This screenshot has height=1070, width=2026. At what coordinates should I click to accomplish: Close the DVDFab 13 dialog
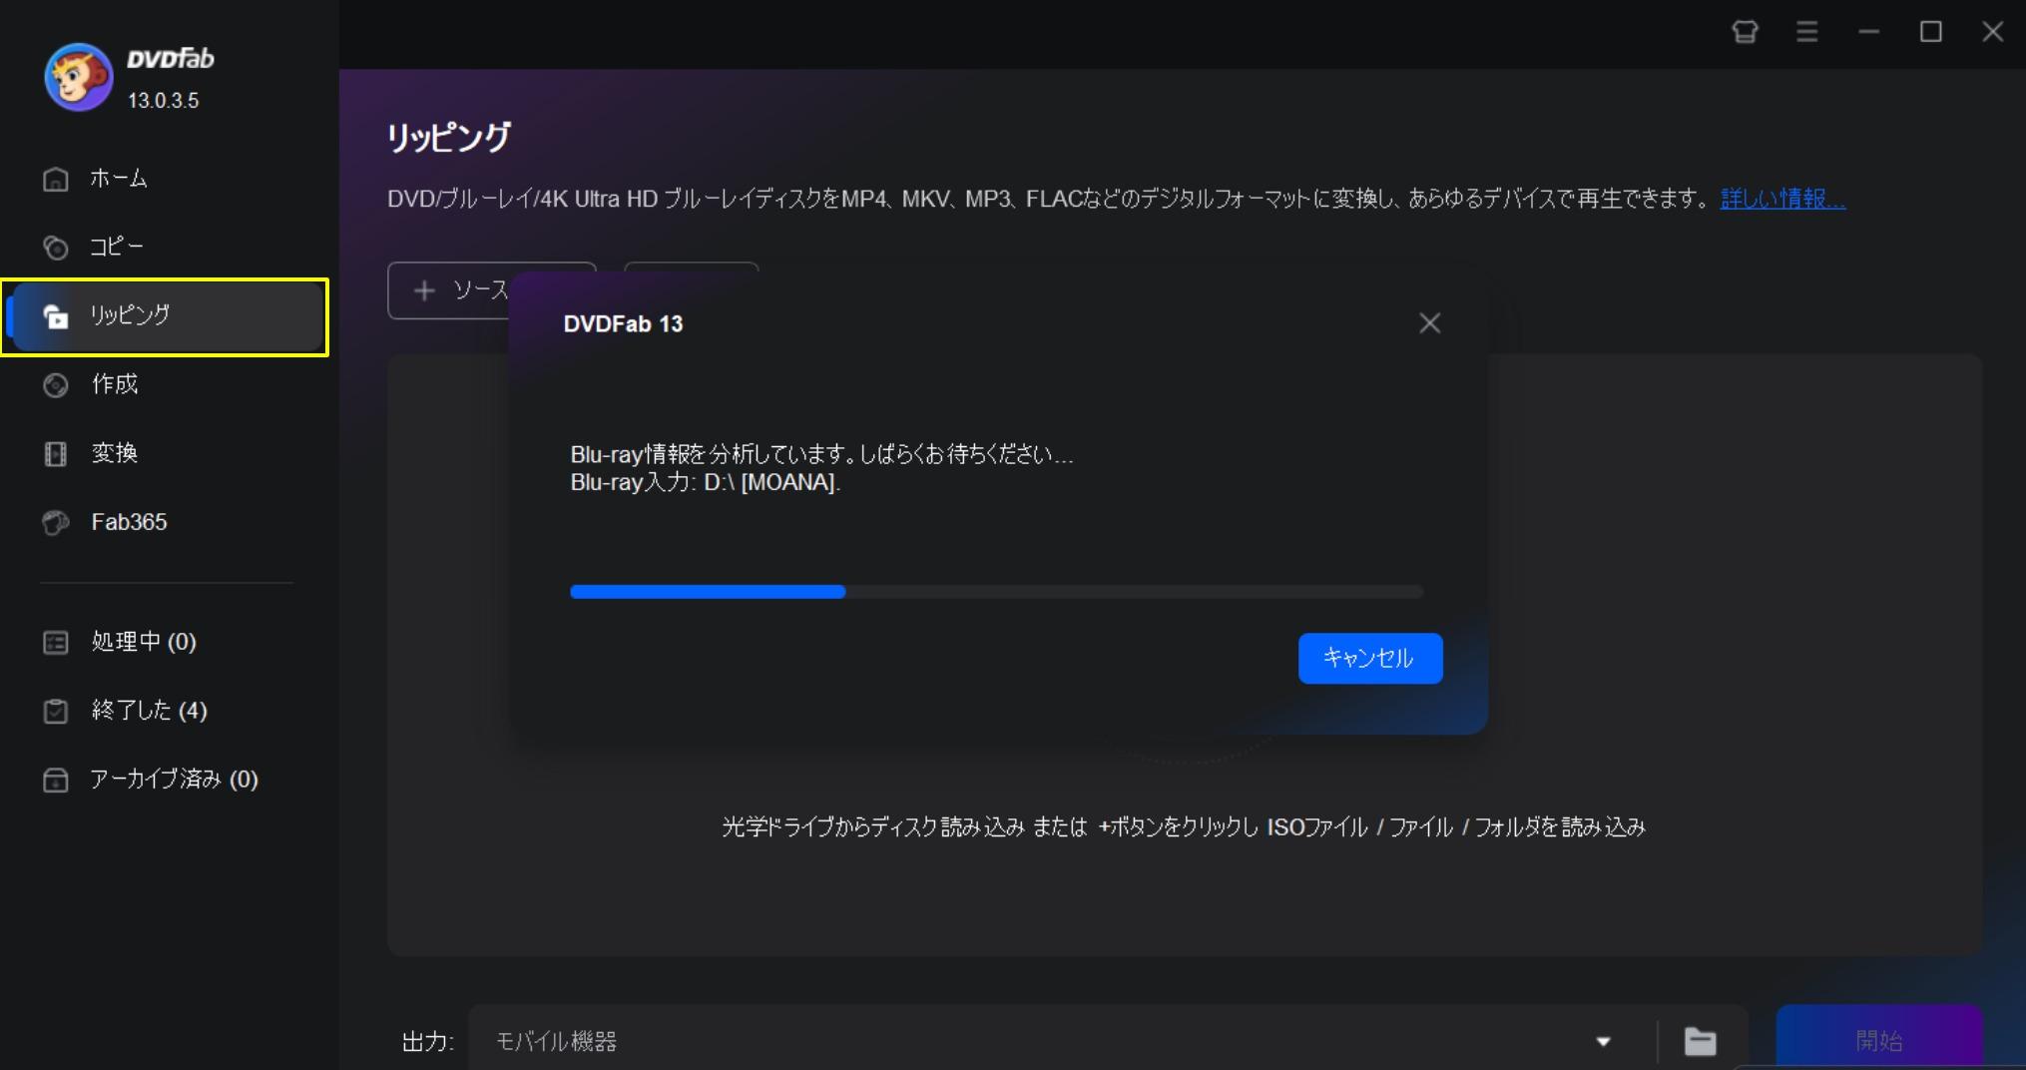coord(1430,323)
